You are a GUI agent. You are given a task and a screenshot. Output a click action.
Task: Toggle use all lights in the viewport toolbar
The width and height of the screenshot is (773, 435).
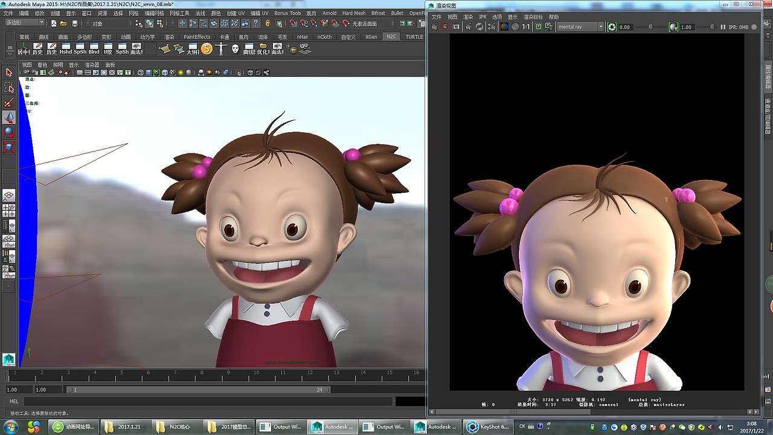pos(180,72)
